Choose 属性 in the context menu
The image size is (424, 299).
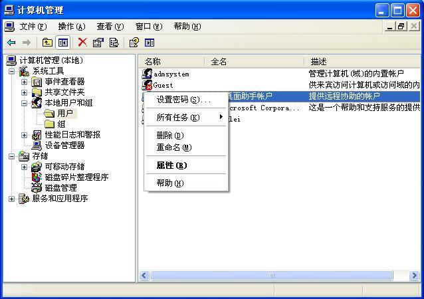(171, 165)
